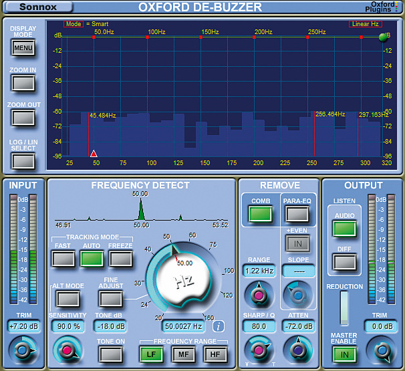Click the Output TRIM knob
Image resolution: width=405 pixels, height=371 pixels.
coord(382,350)
